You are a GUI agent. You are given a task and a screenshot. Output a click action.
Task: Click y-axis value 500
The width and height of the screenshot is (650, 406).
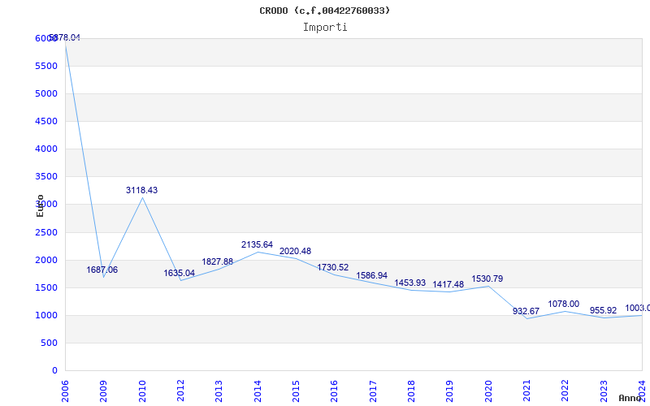pos(49,343)
